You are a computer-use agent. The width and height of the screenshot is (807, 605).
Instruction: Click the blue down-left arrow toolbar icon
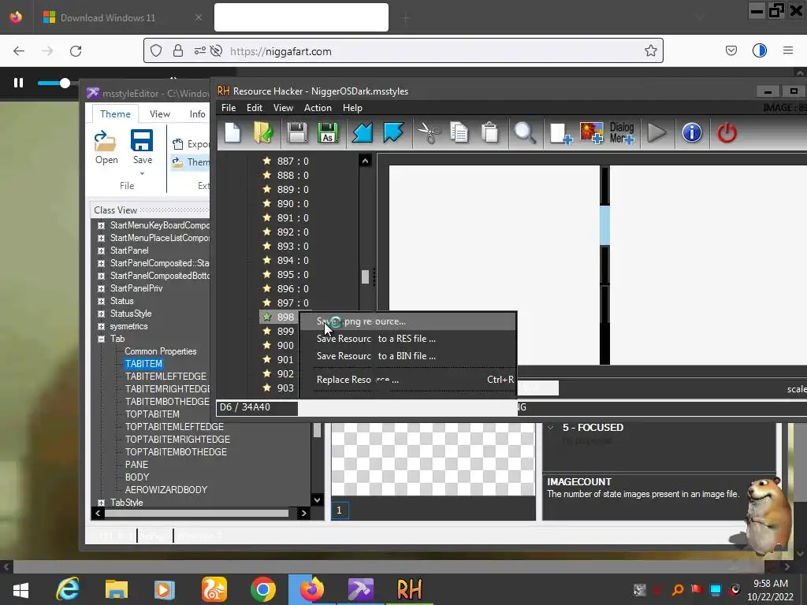click(363, 132)
